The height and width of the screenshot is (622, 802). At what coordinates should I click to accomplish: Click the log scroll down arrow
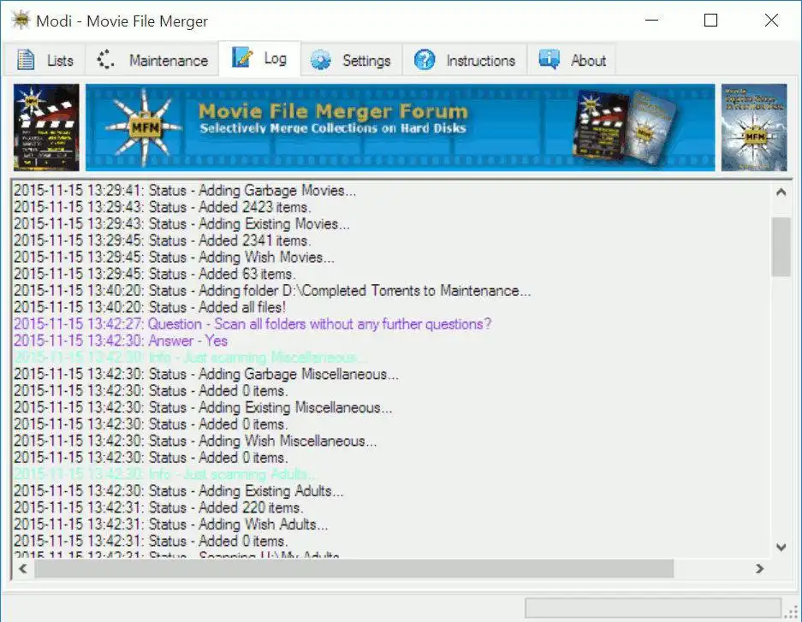[781, 547]
